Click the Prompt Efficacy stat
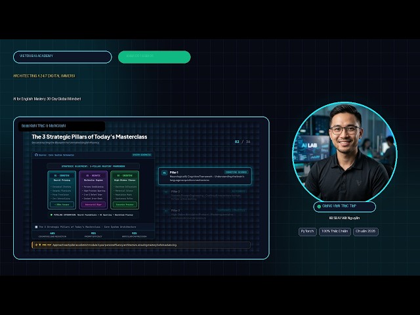The height and width of the screenshot is (315, 420). pyautogui.click(x=93, y=235)
